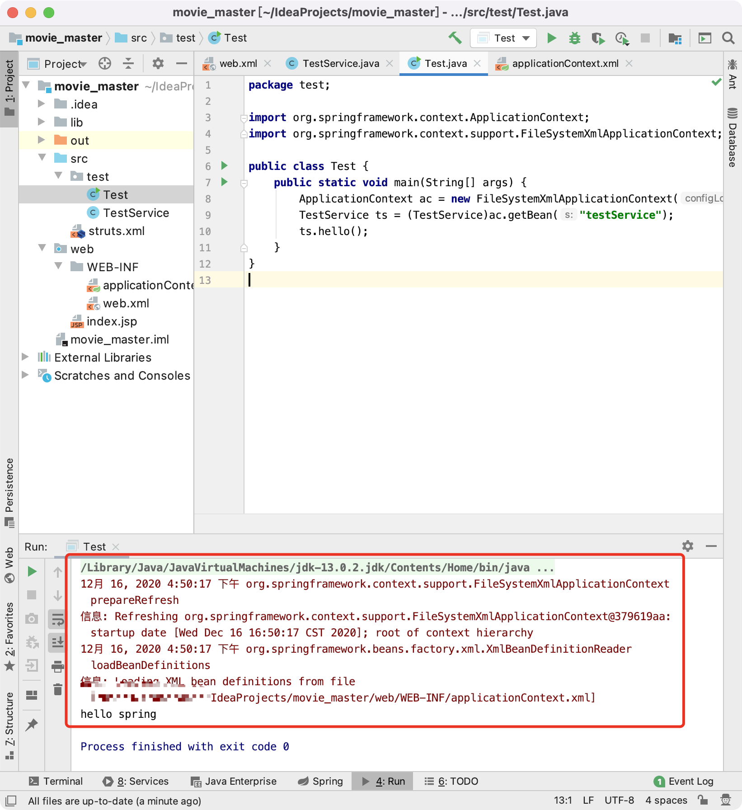This screenshot has height=810, width=742.
Task: Close the Test run tab
Action: coord(116,547)
